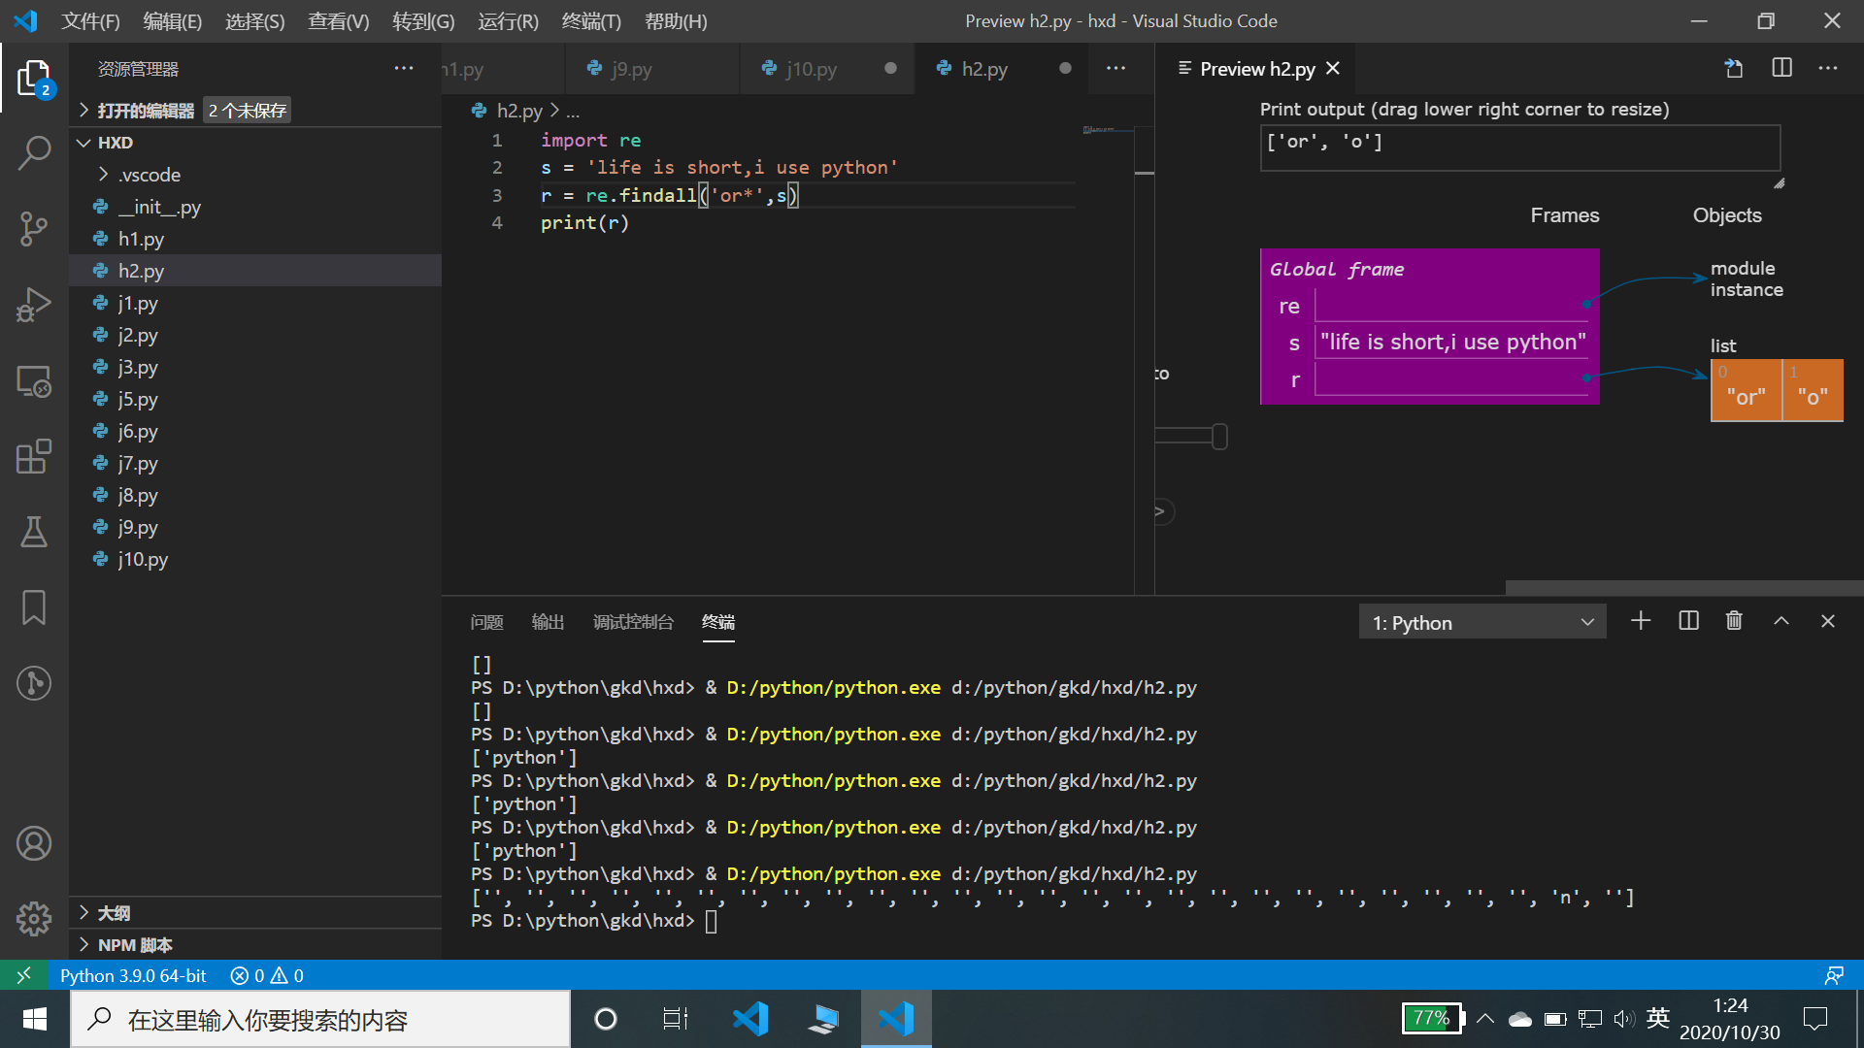Kill terminal with trash icon
This screenshot has height=1048, width=1864.
(1734, 621)
